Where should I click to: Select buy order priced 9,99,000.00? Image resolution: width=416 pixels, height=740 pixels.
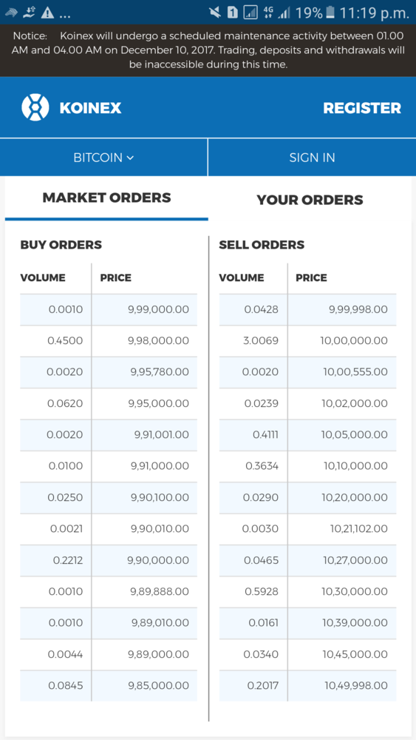[109, 309]
